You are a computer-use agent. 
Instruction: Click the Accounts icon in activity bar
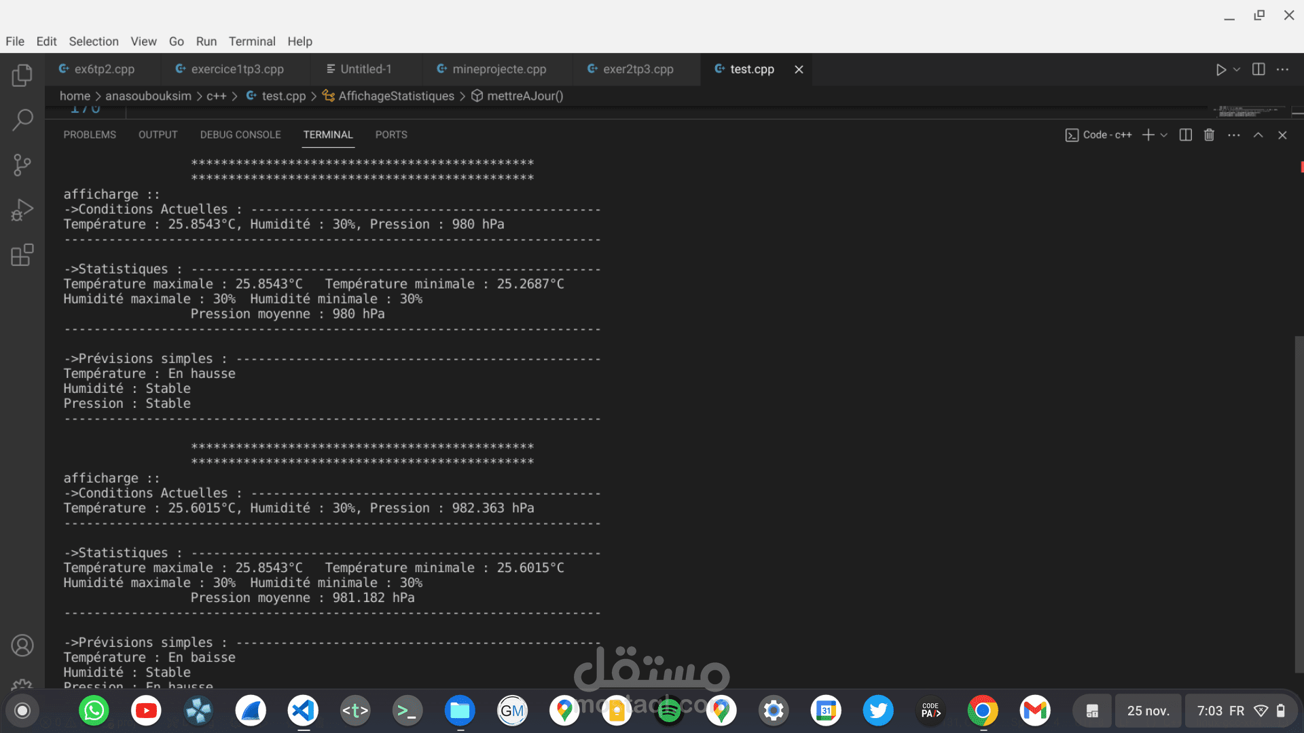pos(22,645)
